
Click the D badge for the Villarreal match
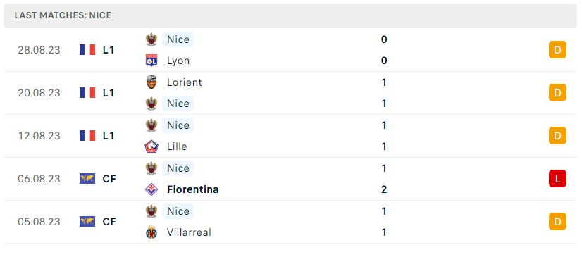(557, 222)
